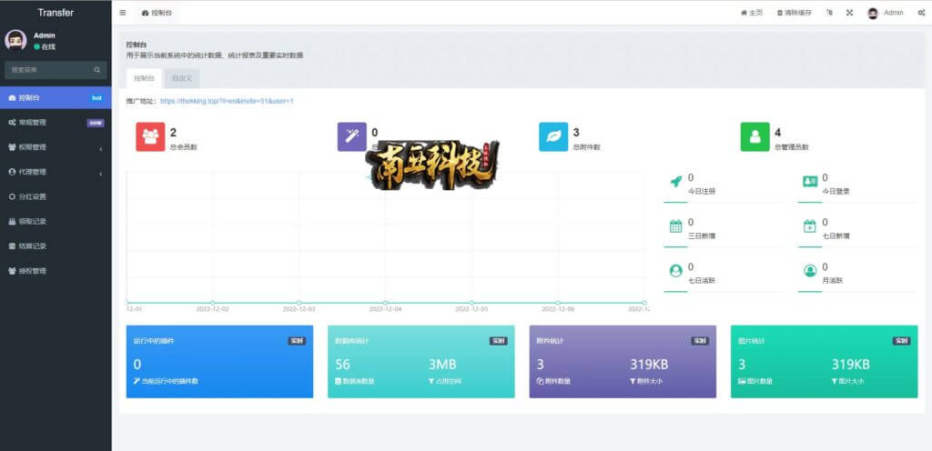Open 常规管理 in the sidebar menu

(x=56, y=122)
